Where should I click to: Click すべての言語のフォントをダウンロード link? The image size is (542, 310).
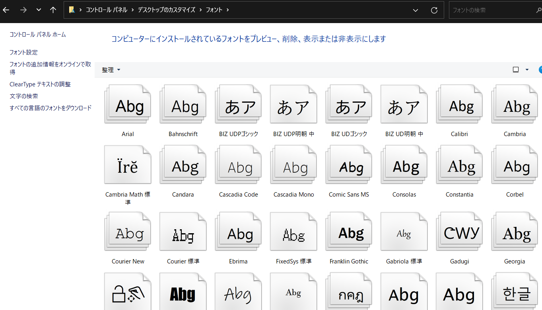pyautogui.click(x=51, y=108)
